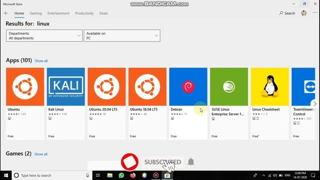Click the PC device icon under Debian
The image size is (320, 180).
[x=172, y=118]
